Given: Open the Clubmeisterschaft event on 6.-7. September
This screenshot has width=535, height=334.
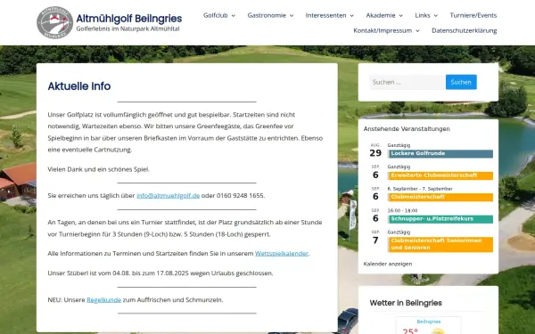Looking at the screenshot, I should click(440, 198).
